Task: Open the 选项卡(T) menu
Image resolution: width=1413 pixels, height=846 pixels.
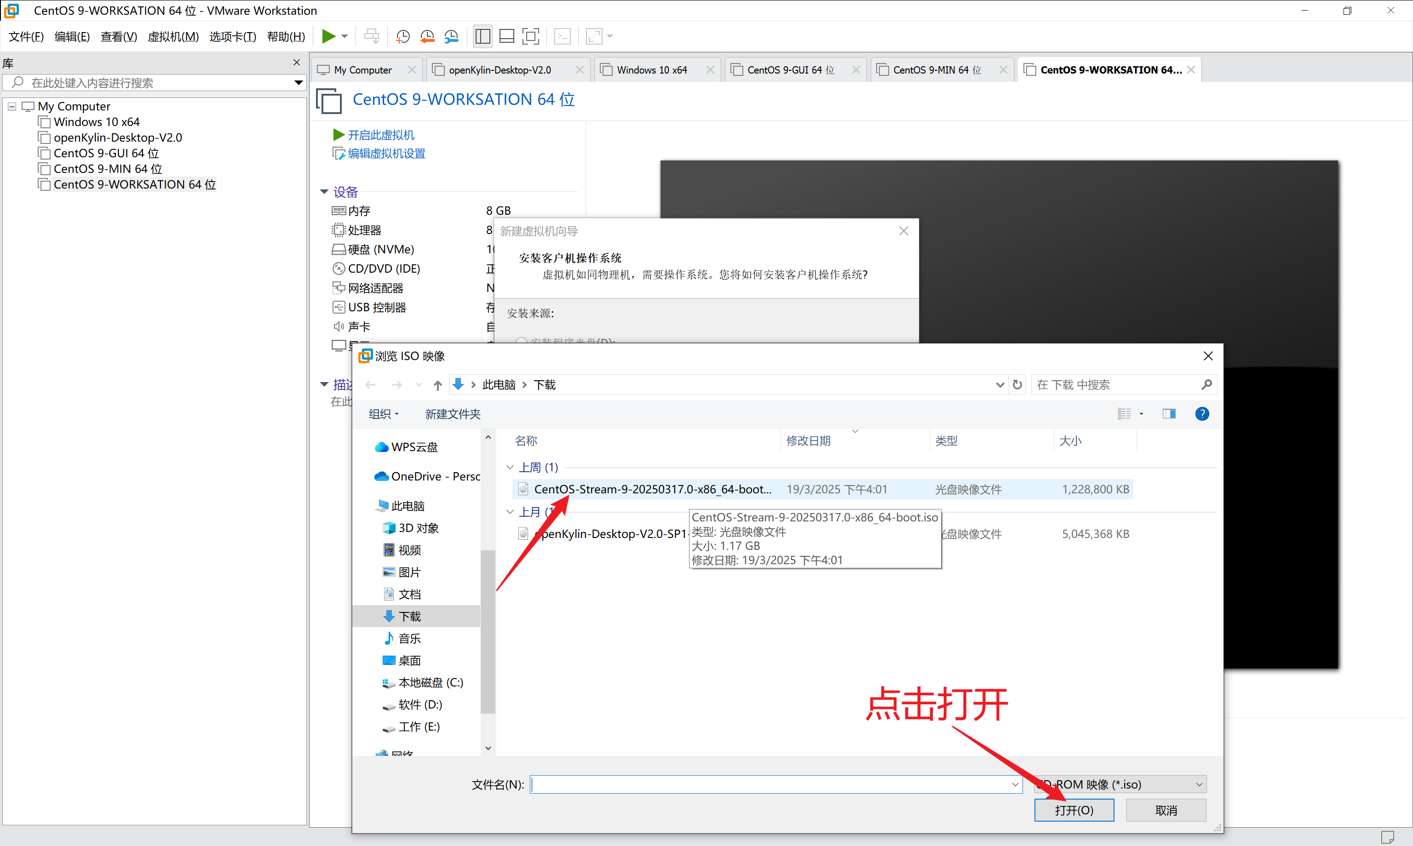Action: 233,36
